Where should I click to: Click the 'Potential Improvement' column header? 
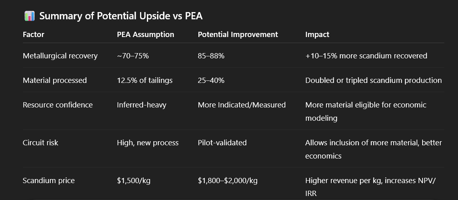(x=238, y=35)
